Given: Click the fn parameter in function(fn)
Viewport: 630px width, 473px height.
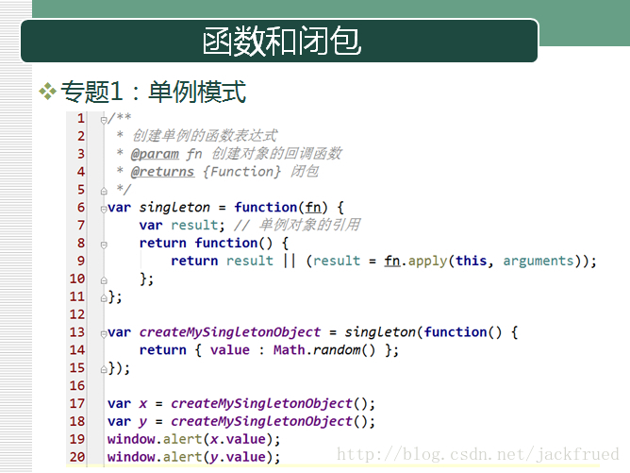Looking at the screenshot, I should click(x=313, y=208).
